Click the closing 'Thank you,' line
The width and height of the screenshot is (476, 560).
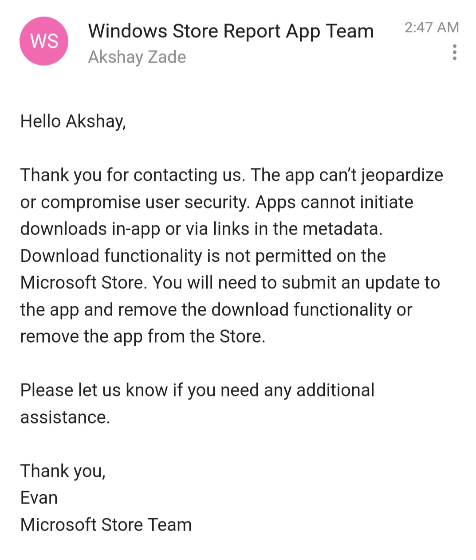point(63,471)
